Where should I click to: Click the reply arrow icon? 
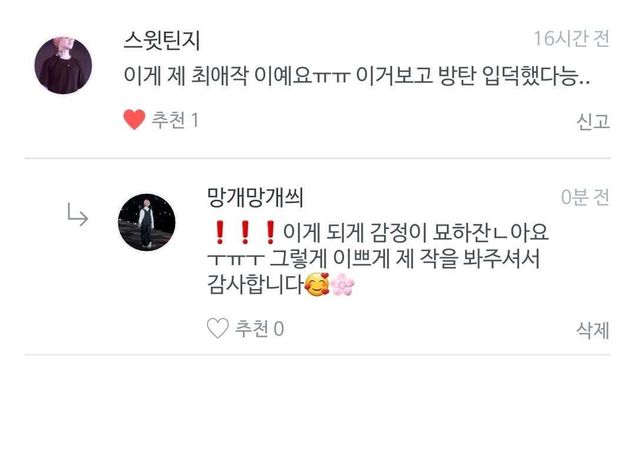[78, 214]
